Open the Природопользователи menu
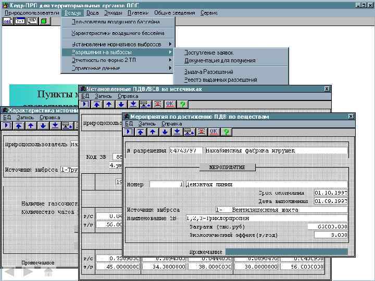 coord(32,13)
